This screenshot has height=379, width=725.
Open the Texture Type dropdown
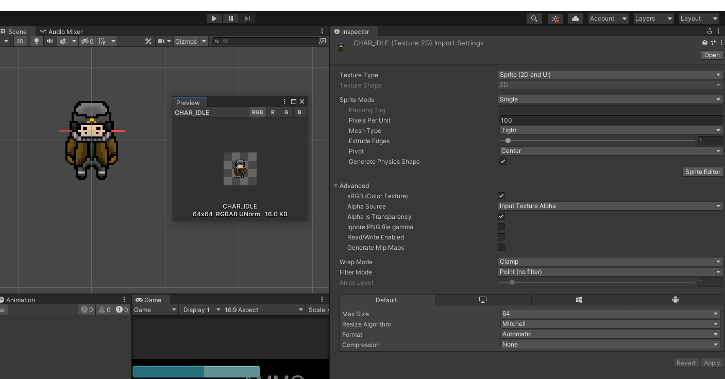(610, 75)
